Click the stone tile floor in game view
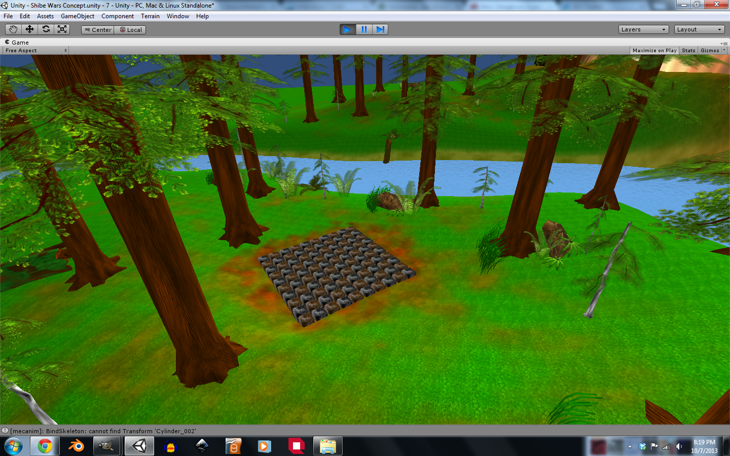The height and width of the screenshot is (456, 730). tap(337, 276)
